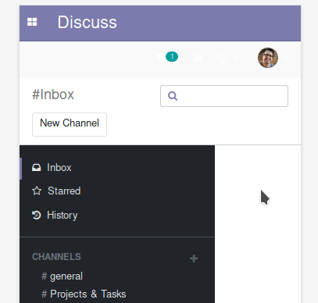Click the CHANNELS section heading
The height and width of the screenshot is (303, 318).
point(56,257)
